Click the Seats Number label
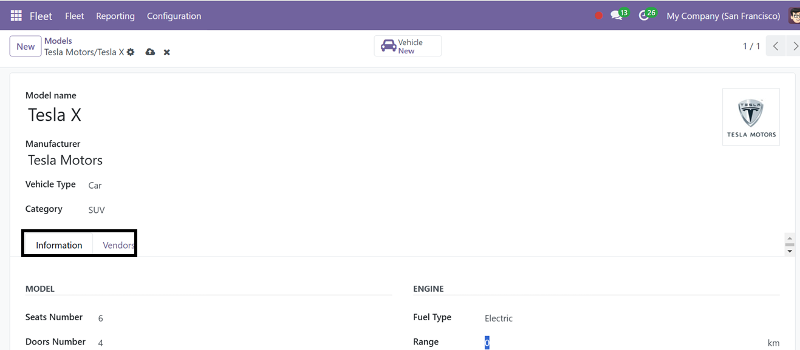The image size is (800, 350). 54,317
